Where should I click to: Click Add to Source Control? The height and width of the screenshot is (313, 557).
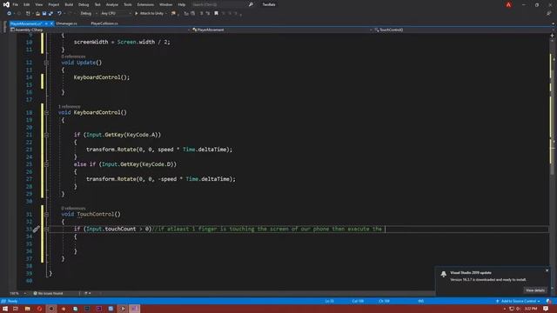[x=519, y=302]
